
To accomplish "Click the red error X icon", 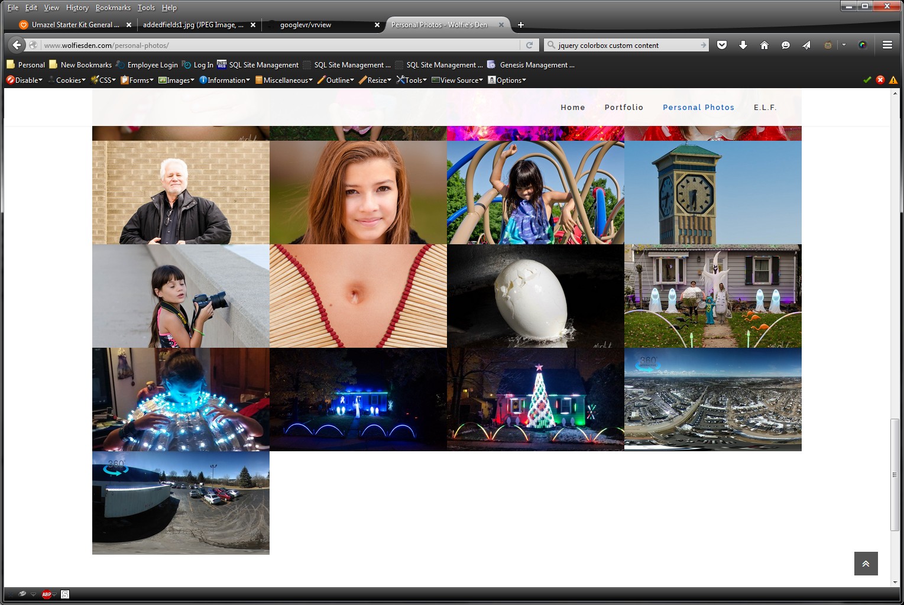I will [880, 80].
